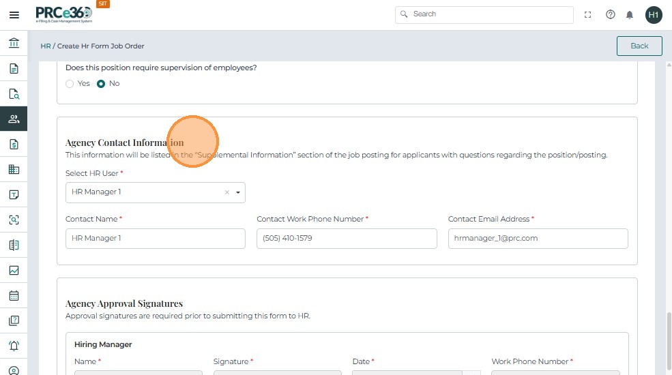The width and height of the screenshot is (672, 375).
Task: Toggle fullscreen mode icon
Action: click(588, 14)
